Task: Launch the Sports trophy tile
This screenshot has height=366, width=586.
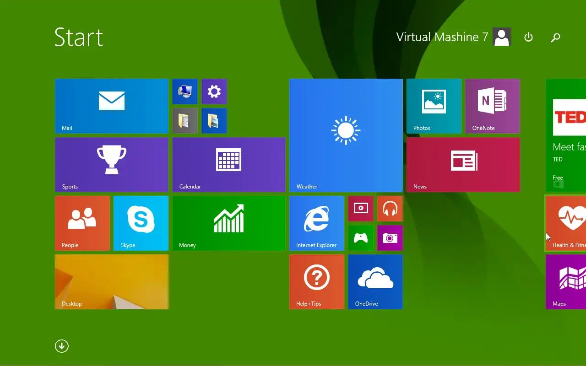Action: point(112,165)
